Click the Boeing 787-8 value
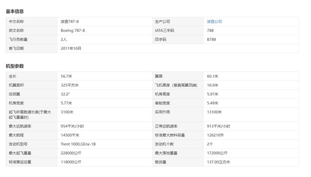 tap(73, 30)
